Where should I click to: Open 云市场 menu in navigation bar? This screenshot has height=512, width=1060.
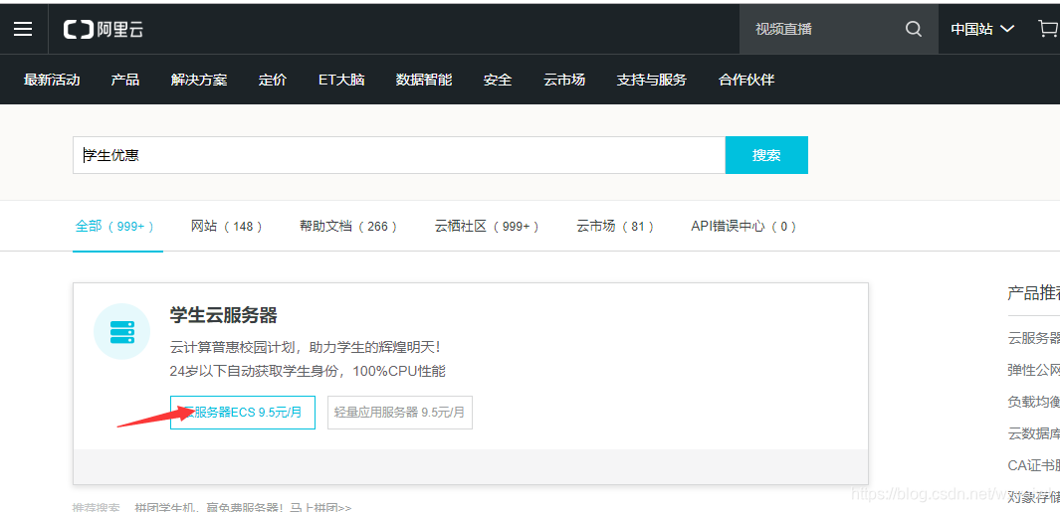pyautogui.click(x=563, y=80)
